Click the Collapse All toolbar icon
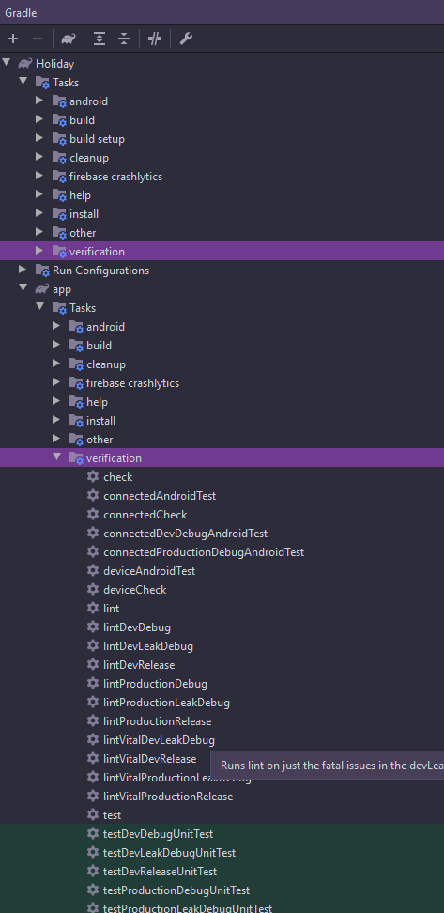 click(x=123, y=39)
